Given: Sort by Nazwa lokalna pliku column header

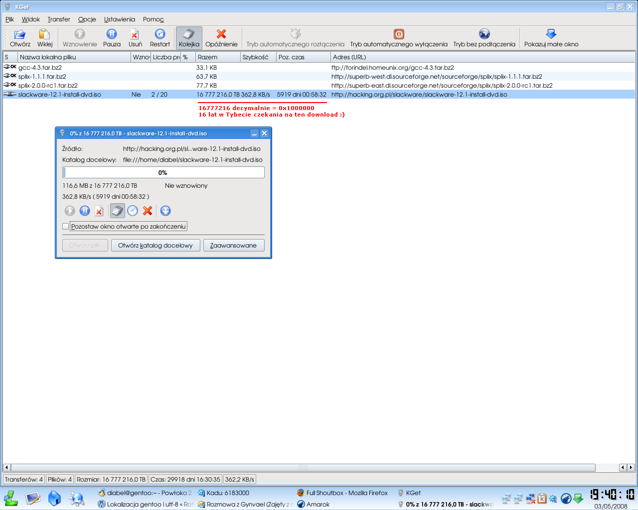Looking at the screenshot, I should pyautogui.click(x=74, y=57).
